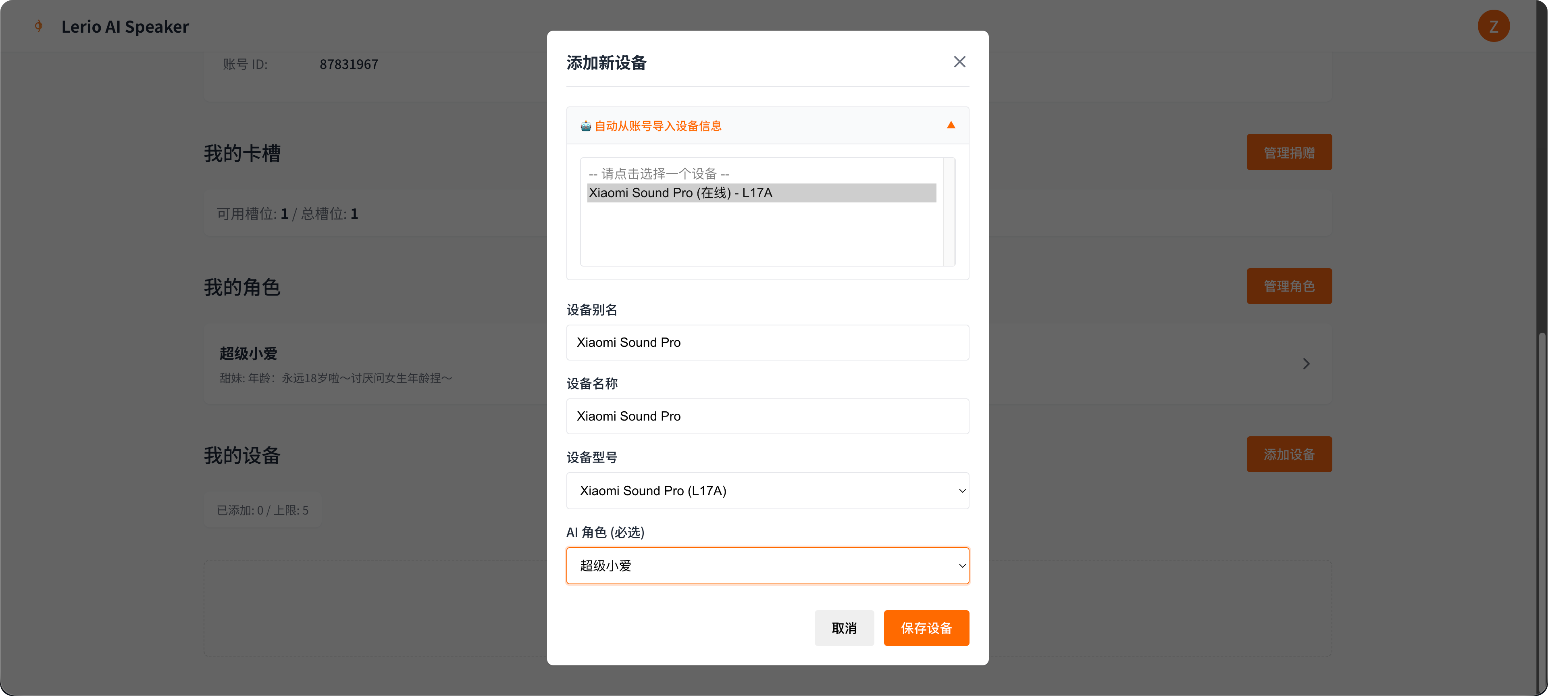Click the Lerio flame logo icon
Viewport: 1548px width, 696px height.
point(38,27)
